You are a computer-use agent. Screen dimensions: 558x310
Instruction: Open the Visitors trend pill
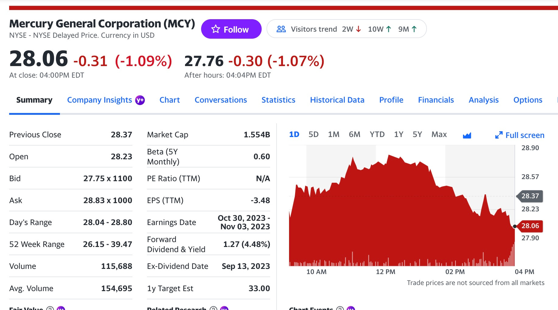point(347,29)
